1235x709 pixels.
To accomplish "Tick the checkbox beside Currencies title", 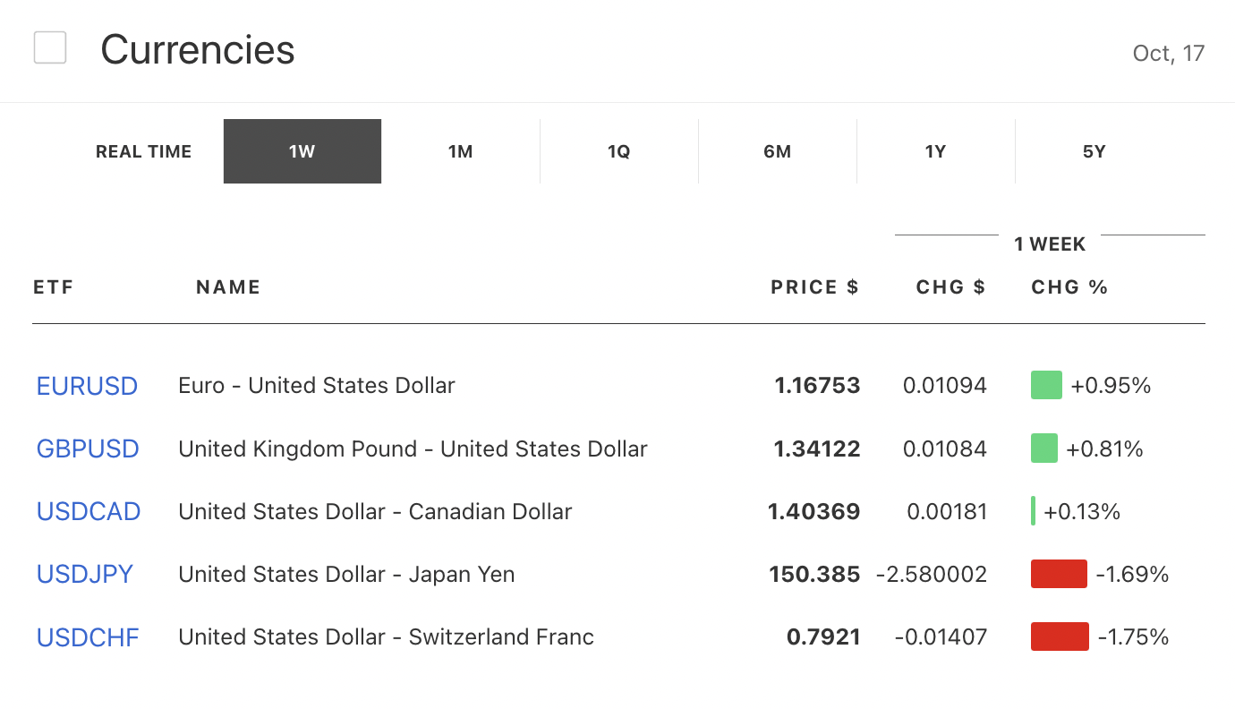I will 50,47.
